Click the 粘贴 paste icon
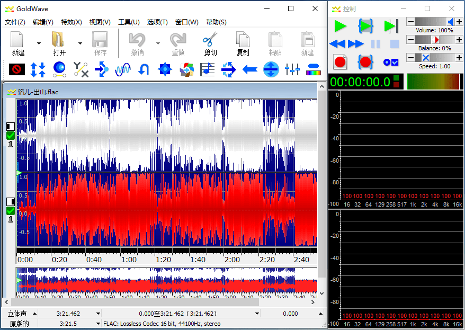Image resolution: width=465 pixels, height=330 pixels. [275, 39]
